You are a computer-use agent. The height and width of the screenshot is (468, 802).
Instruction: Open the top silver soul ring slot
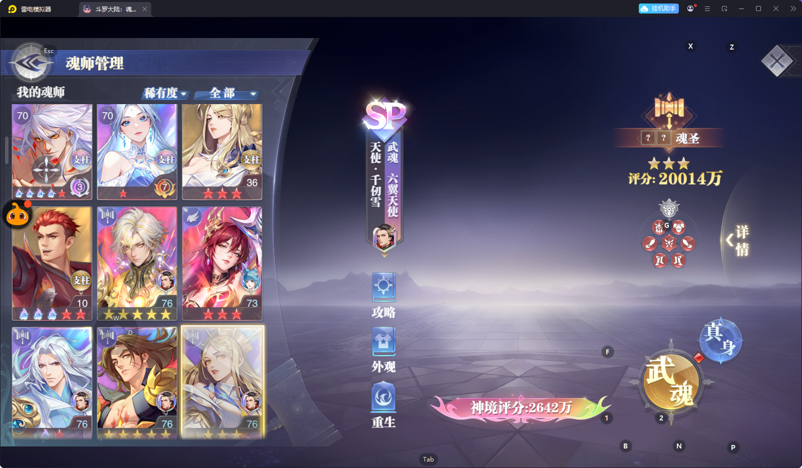coord(669,208)
